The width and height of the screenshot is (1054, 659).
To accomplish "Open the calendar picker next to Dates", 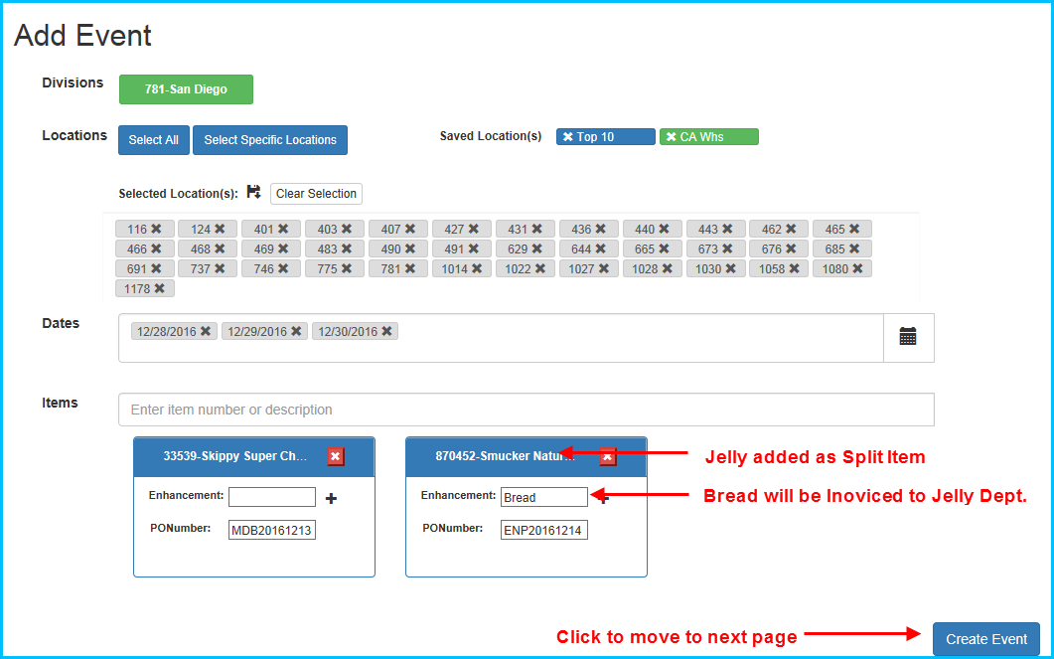I will [908, 336].
